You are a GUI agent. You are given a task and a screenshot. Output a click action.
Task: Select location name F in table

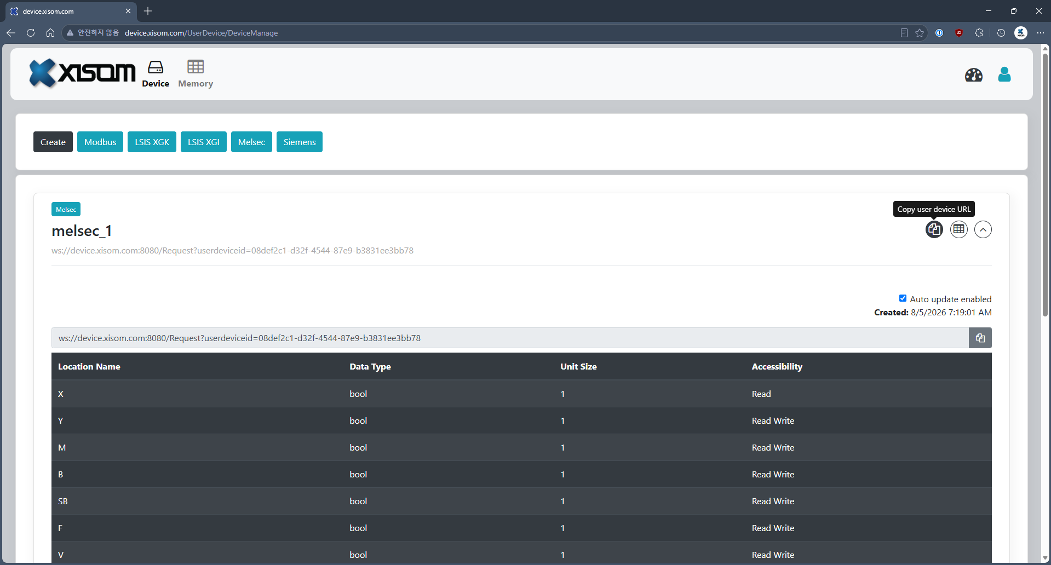pyautogui.click(x=60, y=528)
